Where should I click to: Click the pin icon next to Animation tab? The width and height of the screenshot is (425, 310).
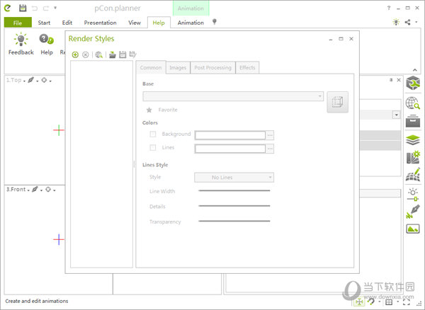coord(215,22)
